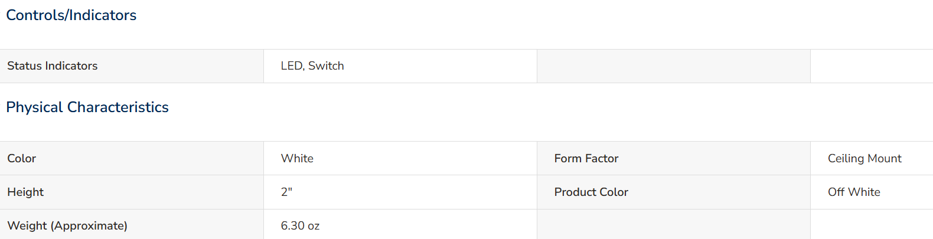Click the word Characteristics in heading
The image size is (933, 239).
118,107
